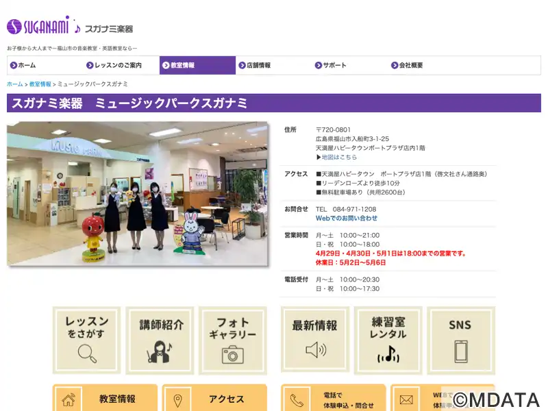Follow the ホーム breadcrumb link
This screenshot has width=548, height=411.
click(14, 84)
